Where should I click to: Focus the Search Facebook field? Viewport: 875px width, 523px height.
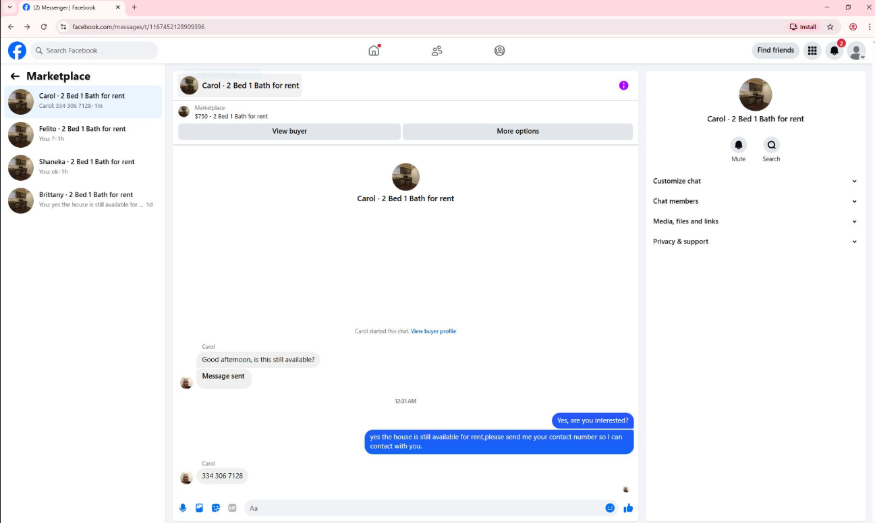coord(94,51)
